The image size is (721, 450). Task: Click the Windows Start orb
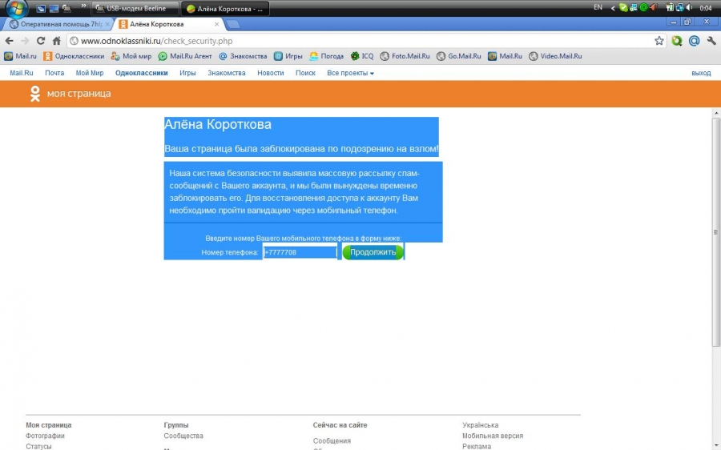click(17, 9)
